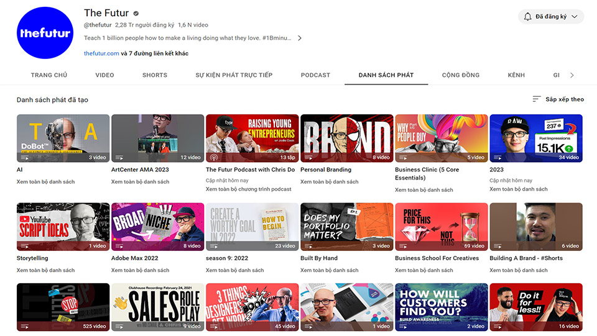This screenshot has height=336, width=597.
Task: Click podcast icon on Raising Young Entrepreneurs thumbnail
Action: pos(213,158)
